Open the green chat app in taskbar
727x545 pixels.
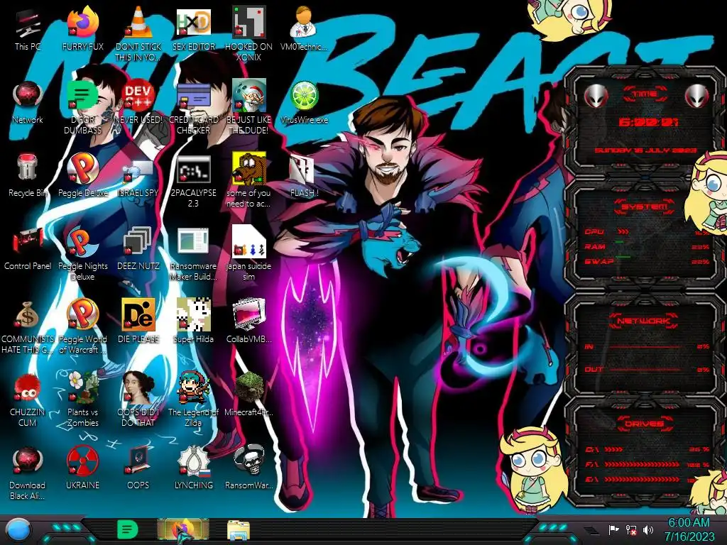coord(128,529)
